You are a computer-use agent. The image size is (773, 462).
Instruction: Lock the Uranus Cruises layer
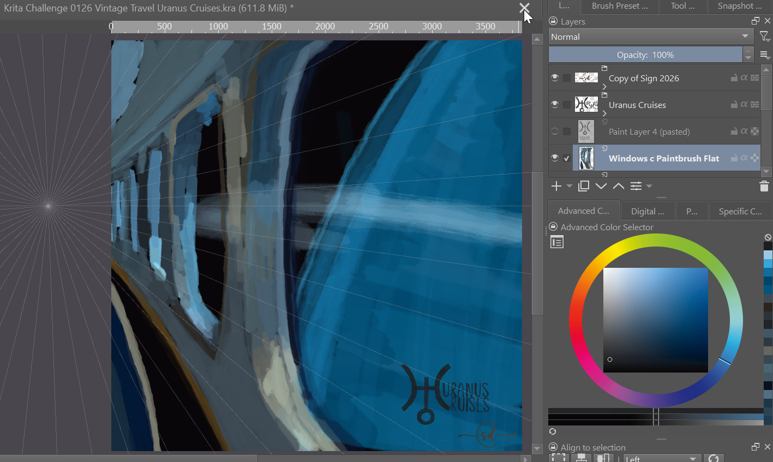[x=734, y=105]
